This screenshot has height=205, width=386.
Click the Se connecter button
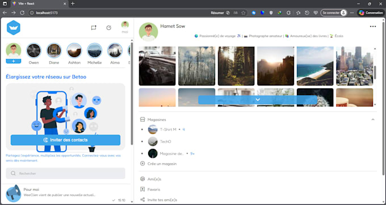click(x=334, y=13)
